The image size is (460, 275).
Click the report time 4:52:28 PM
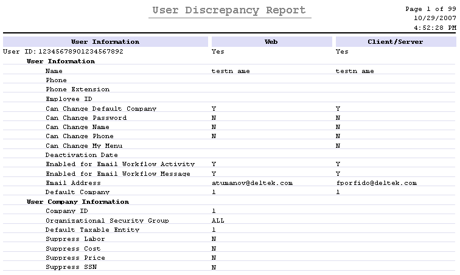[x=434, y=27]
